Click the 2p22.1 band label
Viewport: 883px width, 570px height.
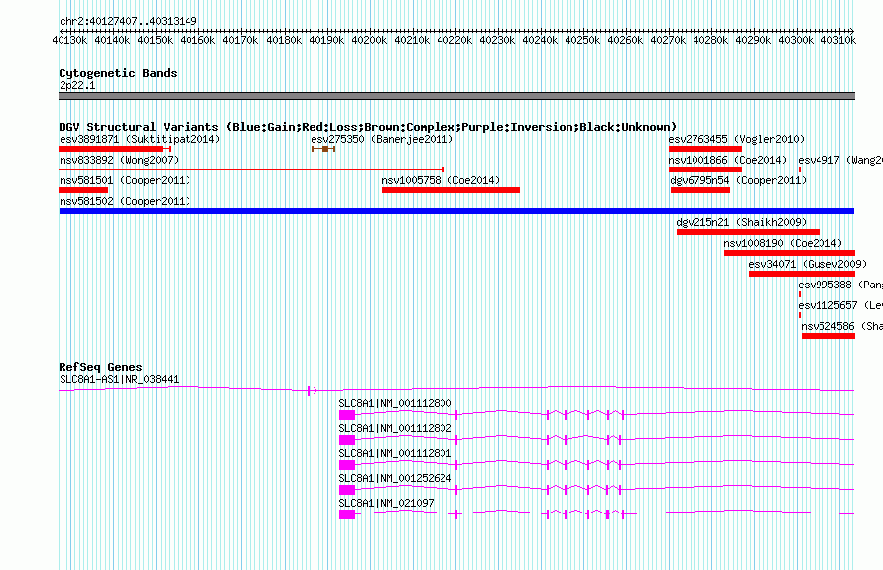pos(77,85)
